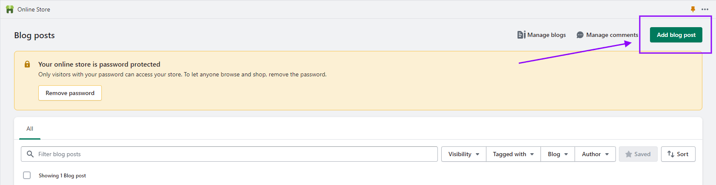Open the Manage comments link
The height and width of the screenshot is (185, 716).
[x=607, y=35]
